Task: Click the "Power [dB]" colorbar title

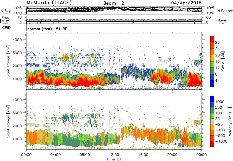Action: coord(223,61)
